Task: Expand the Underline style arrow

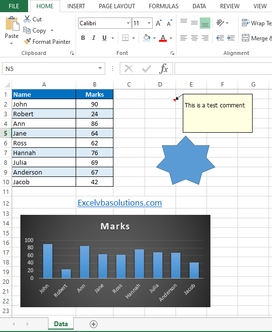Action: [x=113, y=38]
